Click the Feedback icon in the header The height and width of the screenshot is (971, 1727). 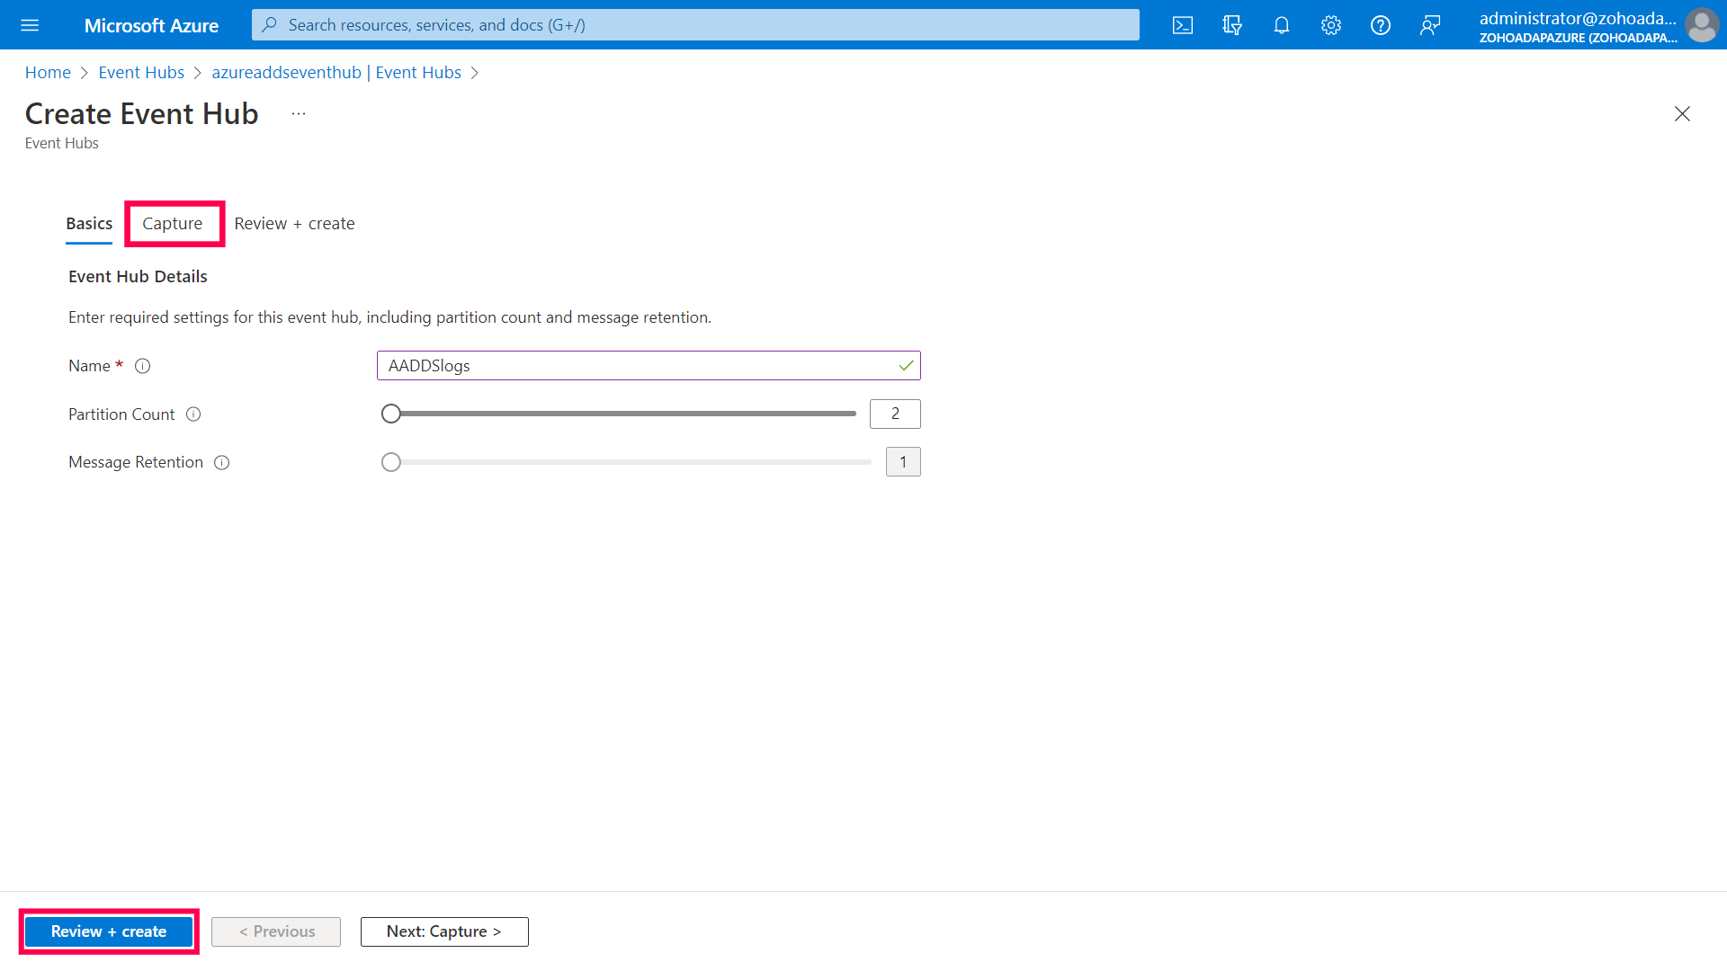[1430, 25]
